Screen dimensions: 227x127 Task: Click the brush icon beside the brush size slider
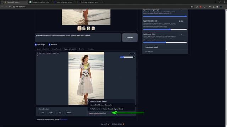pos(134,57)
